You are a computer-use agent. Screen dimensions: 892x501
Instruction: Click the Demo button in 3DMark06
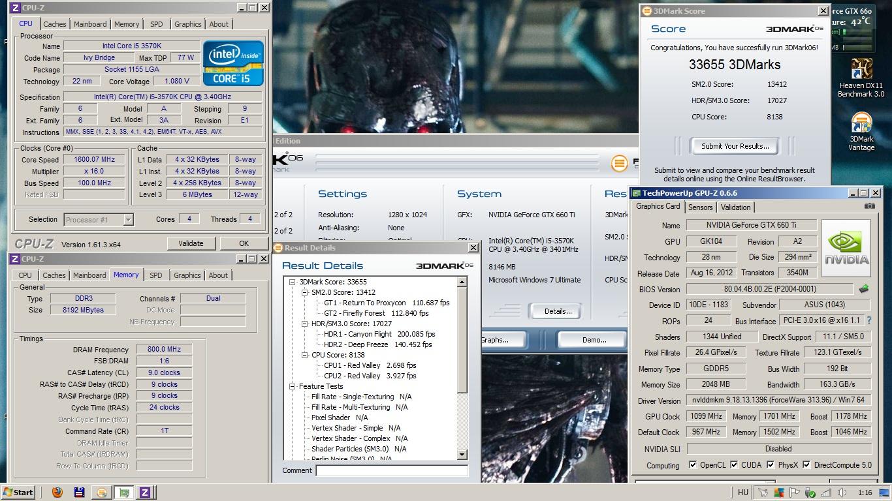click(594, 340)
